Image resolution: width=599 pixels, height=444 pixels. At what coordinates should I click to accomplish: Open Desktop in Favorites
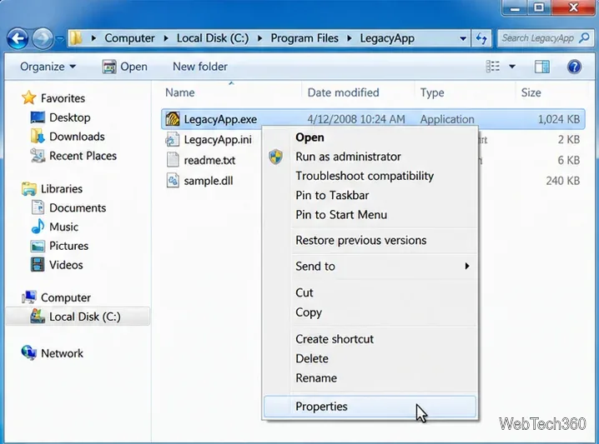pos(61,117)
